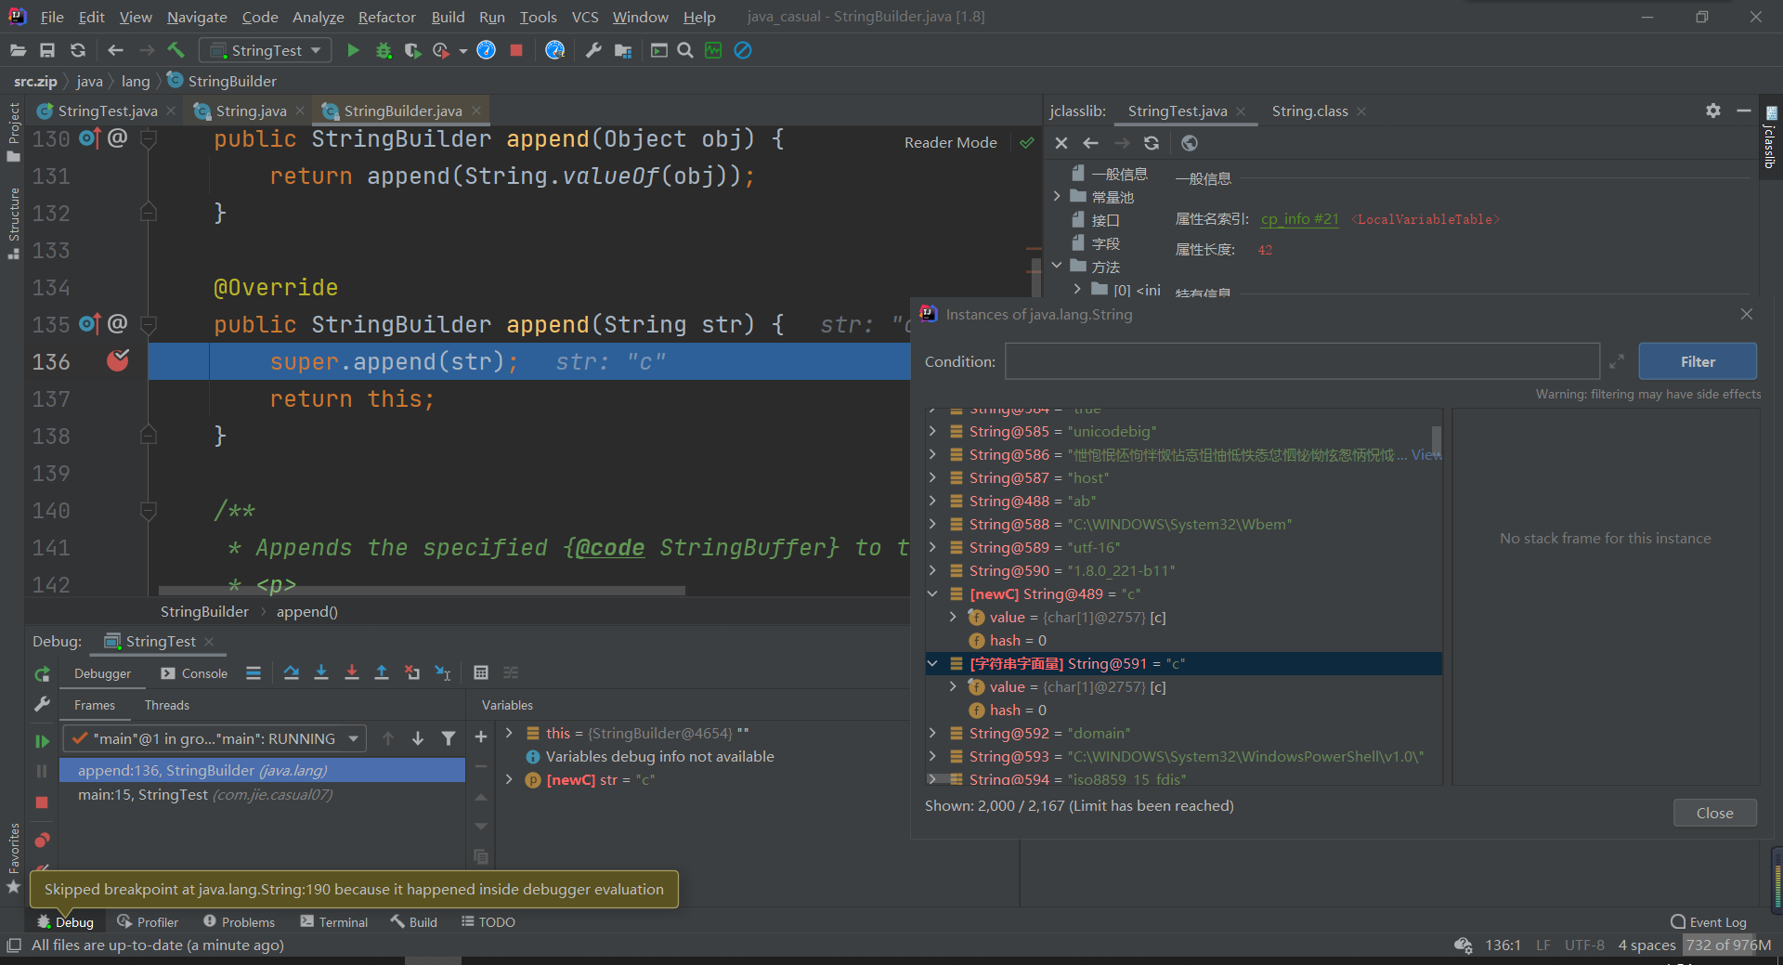Click the Run to Cursor icon
Image resolution: width=1783 pixels, height=965 pixels.
click(x=443, y=672)
